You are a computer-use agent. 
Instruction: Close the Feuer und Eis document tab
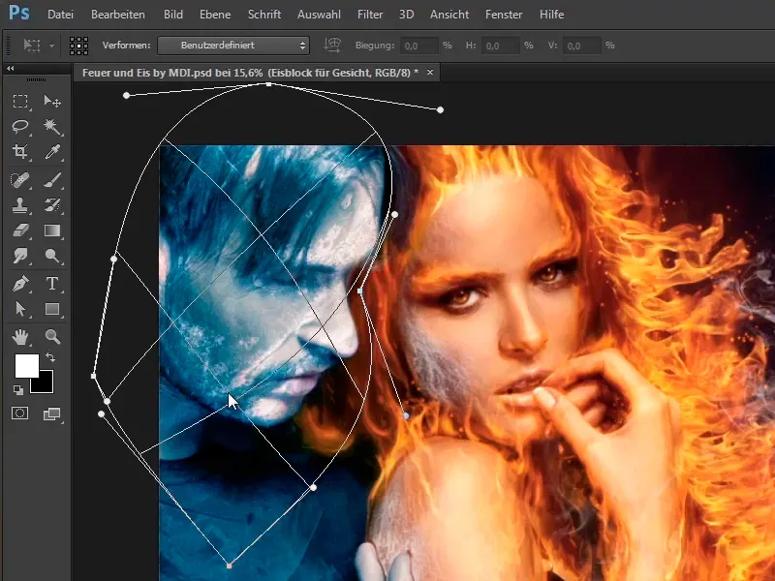(x=430, y=72)
